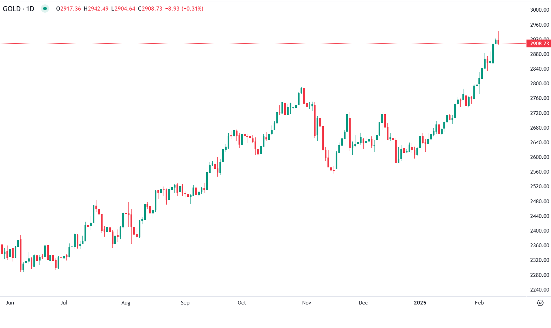
Task: Click the Sep label on time axis
Action: [185, 303]
